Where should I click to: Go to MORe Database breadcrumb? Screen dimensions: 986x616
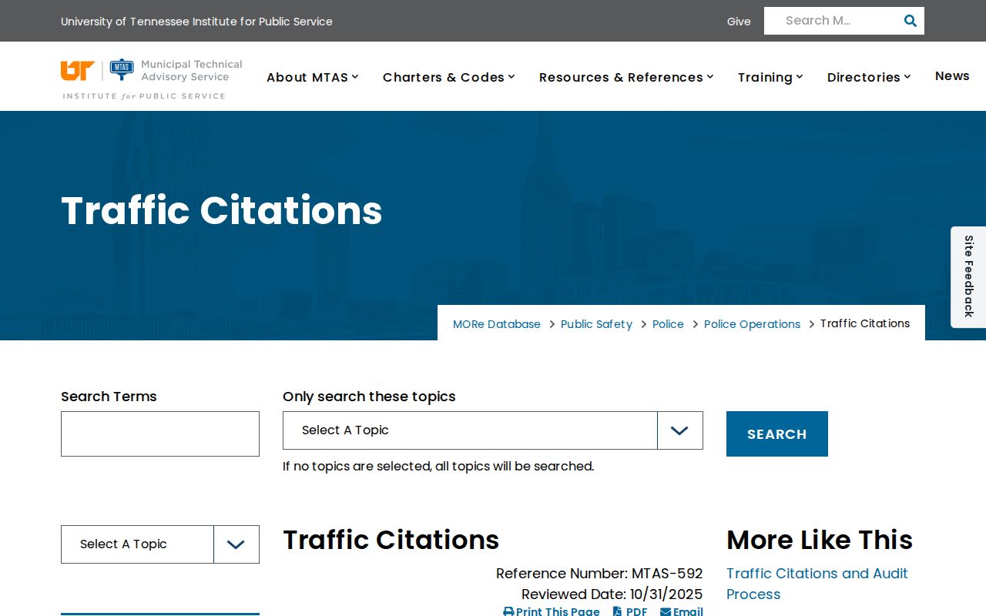tap(497, 324)
